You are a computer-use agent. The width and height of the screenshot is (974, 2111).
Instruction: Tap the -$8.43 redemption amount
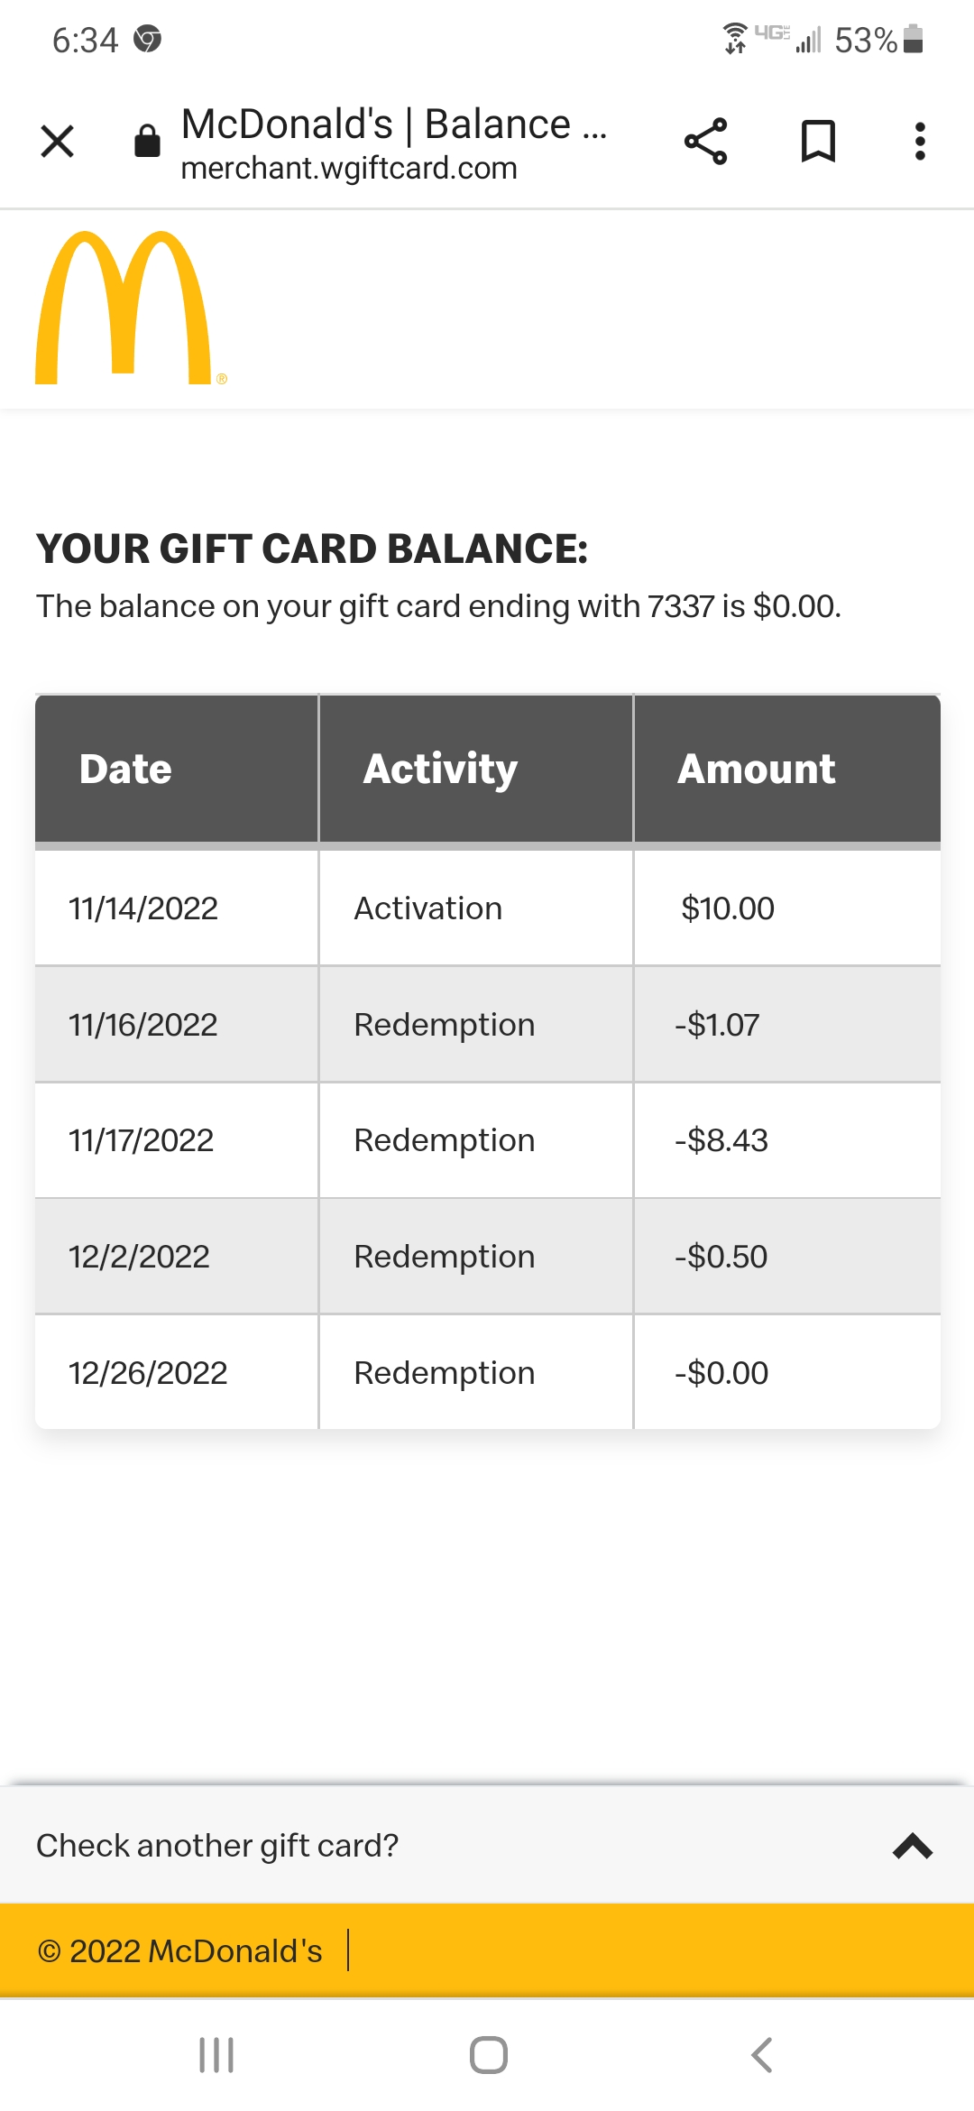click(721, 1140)
